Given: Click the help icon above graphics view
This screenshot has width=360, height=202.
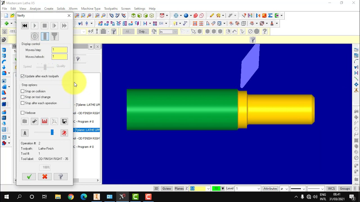Looking at the screenshot, I should (253, 40).
